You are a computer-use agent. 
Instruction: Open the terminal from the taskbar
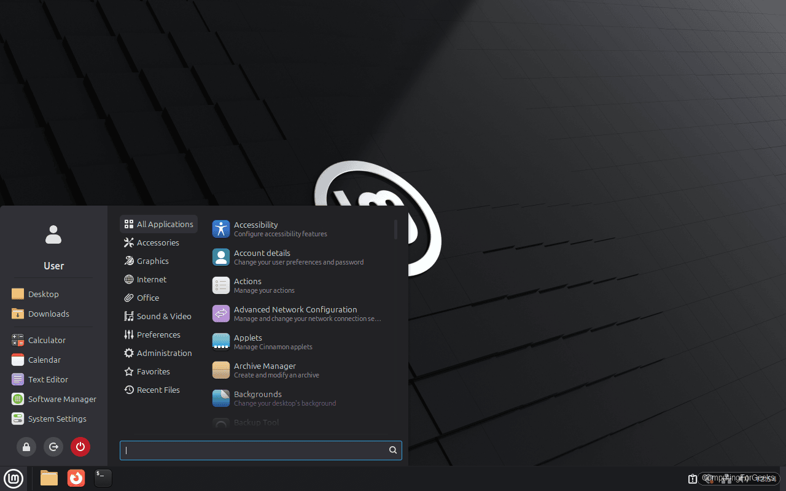(x=103, y=478)
